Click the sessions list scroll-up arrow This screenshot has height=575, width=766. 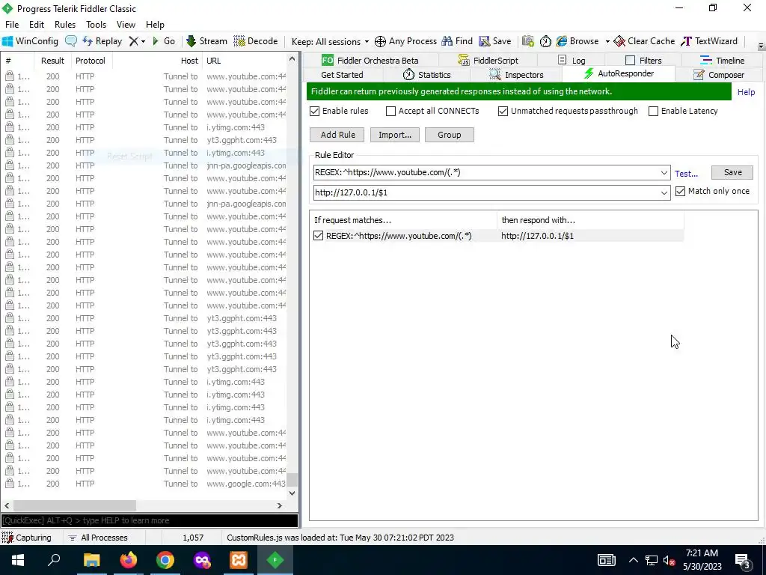(292, 59)
